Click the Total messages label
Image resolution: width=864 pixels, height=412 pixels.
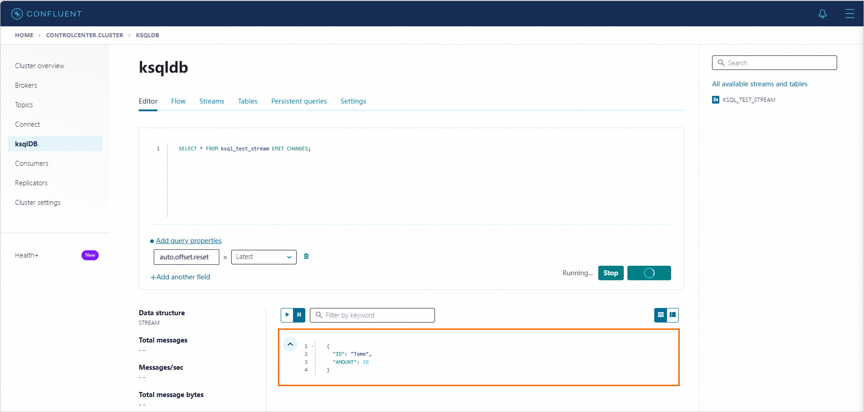(163, 340)
